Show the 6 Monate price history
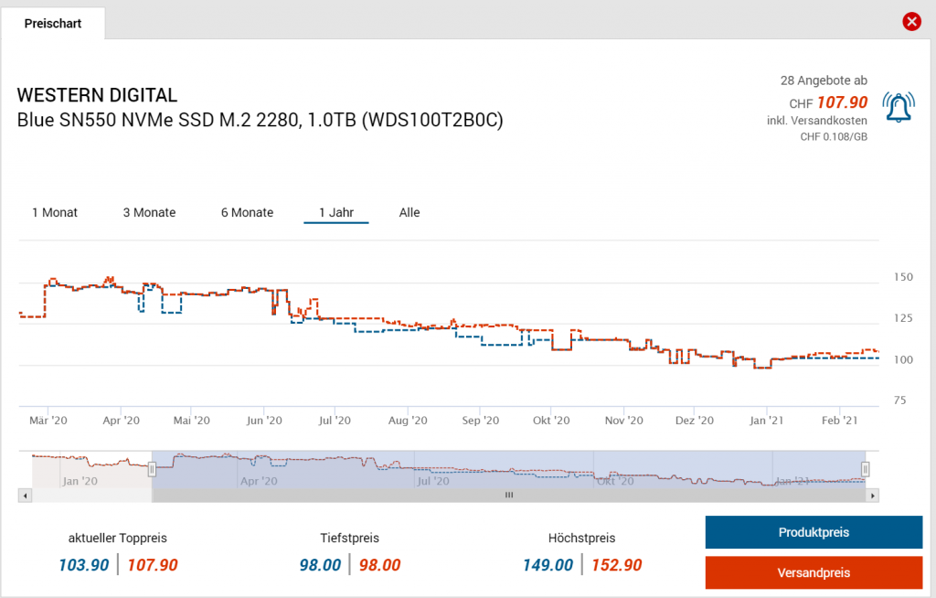 tap(247, 212)
